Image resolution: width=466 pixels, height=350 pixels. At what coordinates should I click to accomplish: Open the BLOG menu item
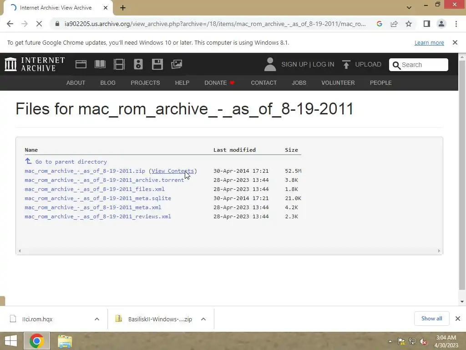[108, 83]
